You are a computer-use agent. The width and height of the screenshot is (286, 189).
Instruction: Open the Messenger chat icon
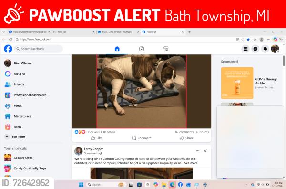255,49
